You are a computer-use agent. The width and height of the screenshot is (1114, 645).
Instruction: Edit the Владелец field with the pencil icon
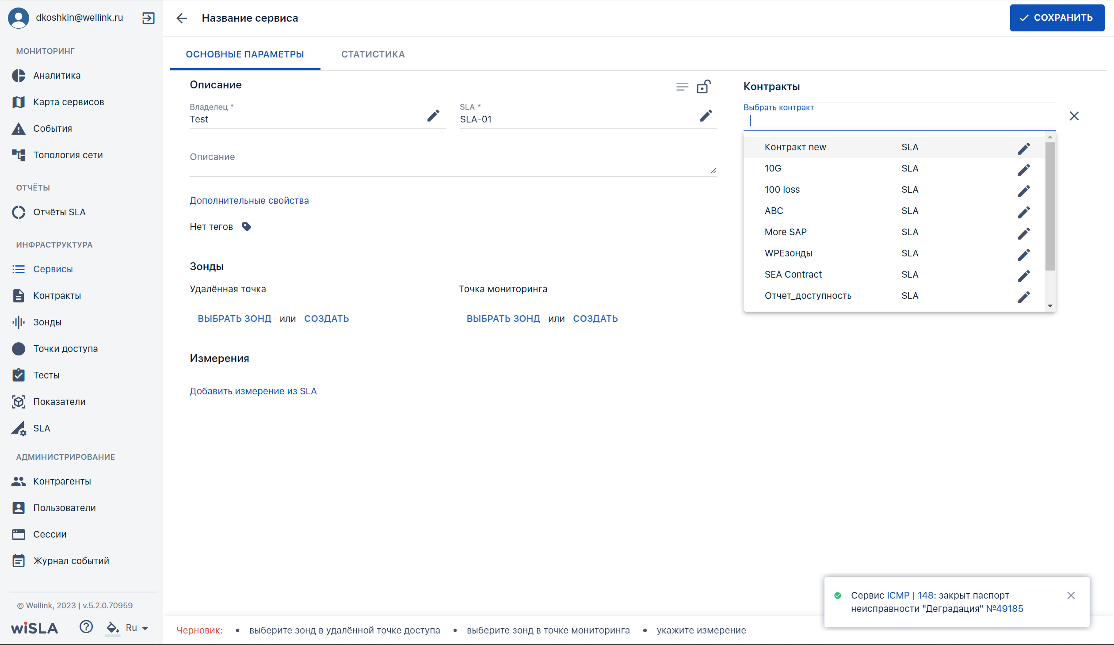pyautogui.click(x=433, y=116)
